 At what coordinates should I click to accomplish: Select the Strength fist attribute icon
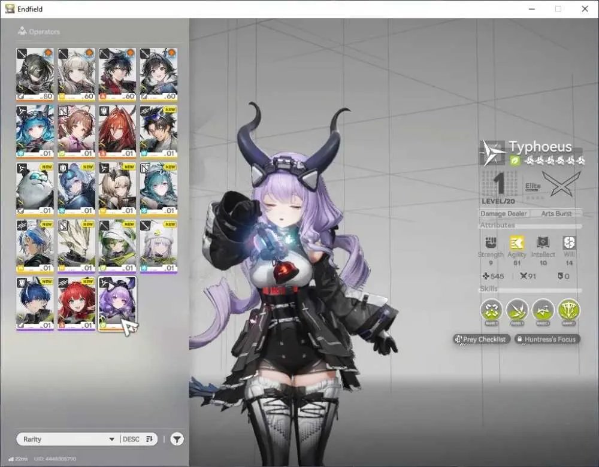[491, 242]
